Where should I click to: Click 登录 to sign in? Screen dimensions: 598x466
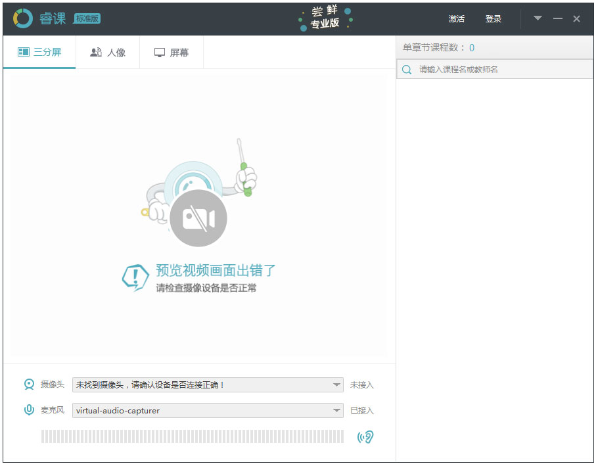(493, 18)
